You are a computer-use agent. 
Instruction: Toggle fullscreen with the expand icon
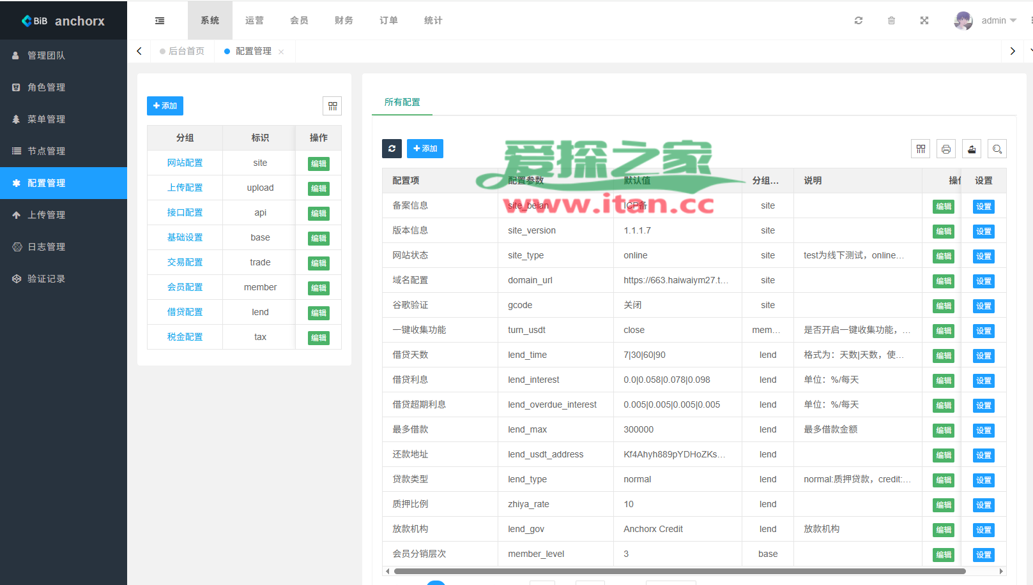click(924, 20)
